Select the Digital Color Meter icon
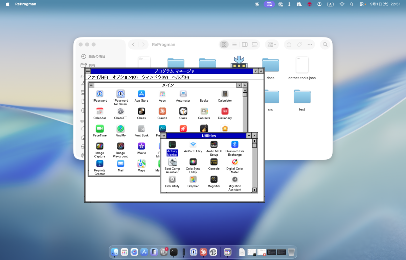 tap(235, 162)
